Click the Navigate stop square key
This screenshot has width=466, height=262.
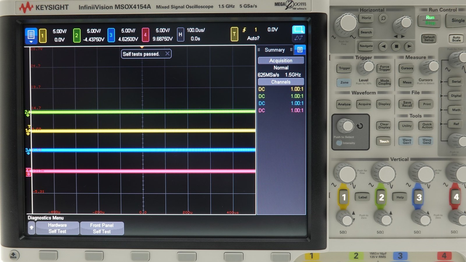pos(396,46)
